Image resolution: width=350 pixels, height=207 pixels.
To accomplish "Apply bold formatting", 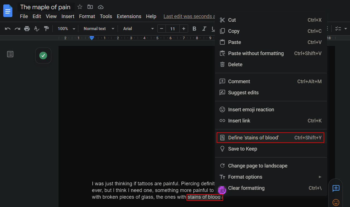I will [x=195, y=29].
